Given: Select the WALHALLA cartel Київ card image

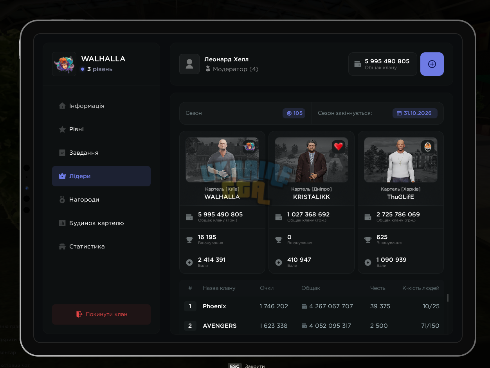Looking at the screenshot, I should tap(222, 160).
